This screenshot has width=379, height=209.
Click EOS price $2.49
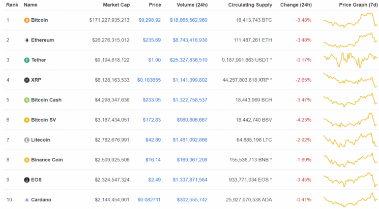click(x=155, y=180)
